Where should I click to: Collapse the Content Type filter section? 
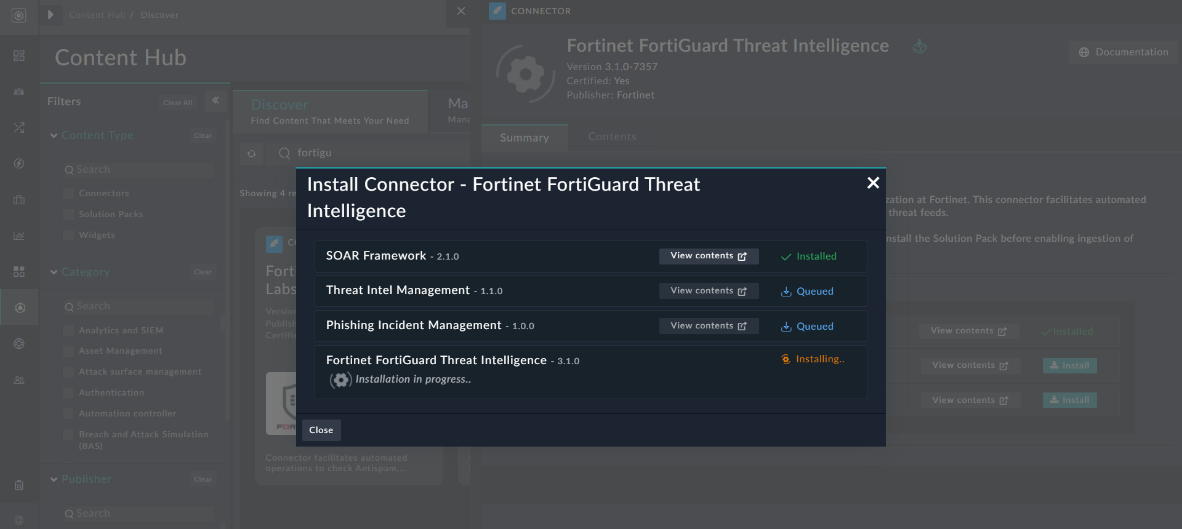click(x=54, y=136)
